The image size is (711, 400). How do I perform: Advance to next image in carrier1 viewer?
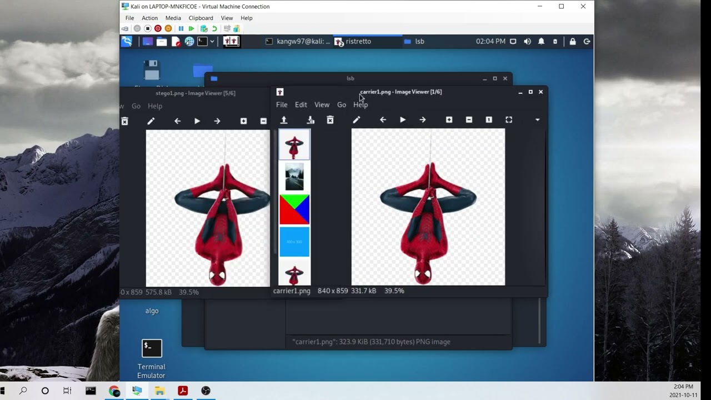pos(423,120)
